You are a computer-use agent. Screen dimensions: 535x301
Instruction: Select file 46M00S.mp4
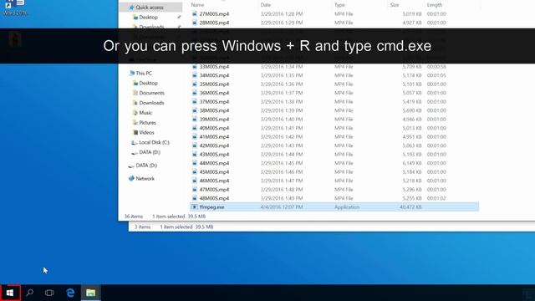click(214, 181)
